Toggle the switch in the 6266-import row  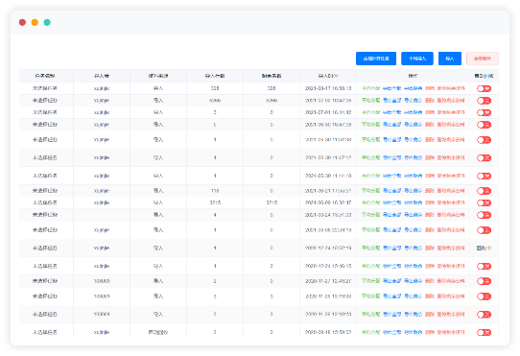pos(484,101)
